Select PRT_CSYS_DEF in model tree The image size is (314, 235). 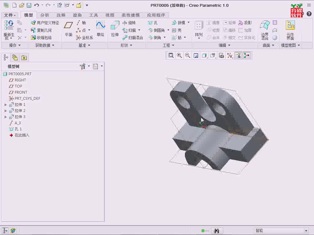25,99
